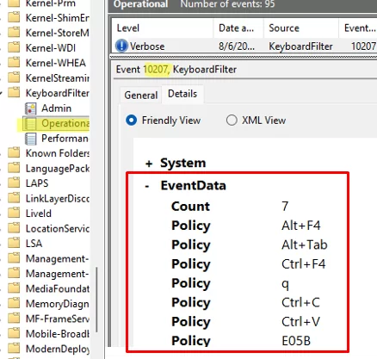The height and width of the screenshot is (359, 377).
Task: Click the KeyboardFilter folder icon
Action: pos(14,93)
